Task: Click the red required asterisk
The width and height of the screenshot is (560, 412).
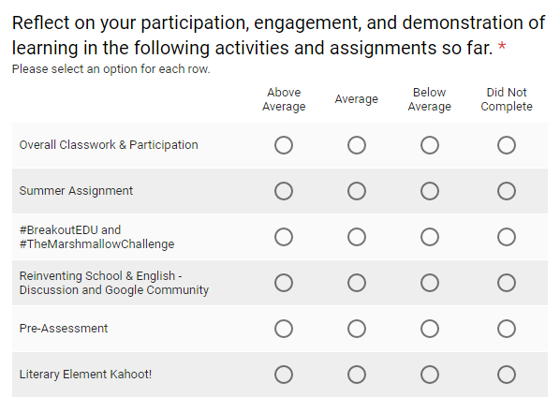Action: click(502, 47)
